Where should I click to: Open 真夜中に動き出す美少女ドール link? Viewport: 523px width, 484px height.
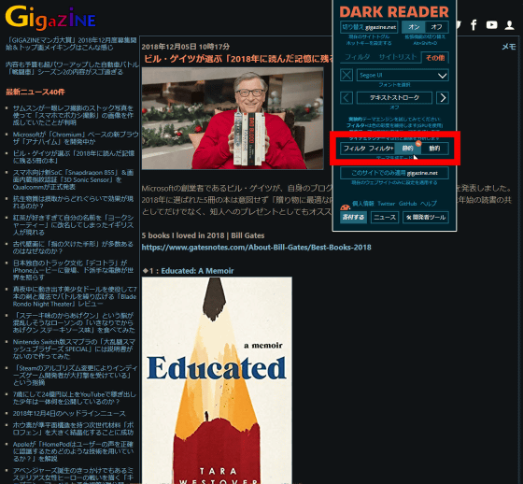coord(75,296)
